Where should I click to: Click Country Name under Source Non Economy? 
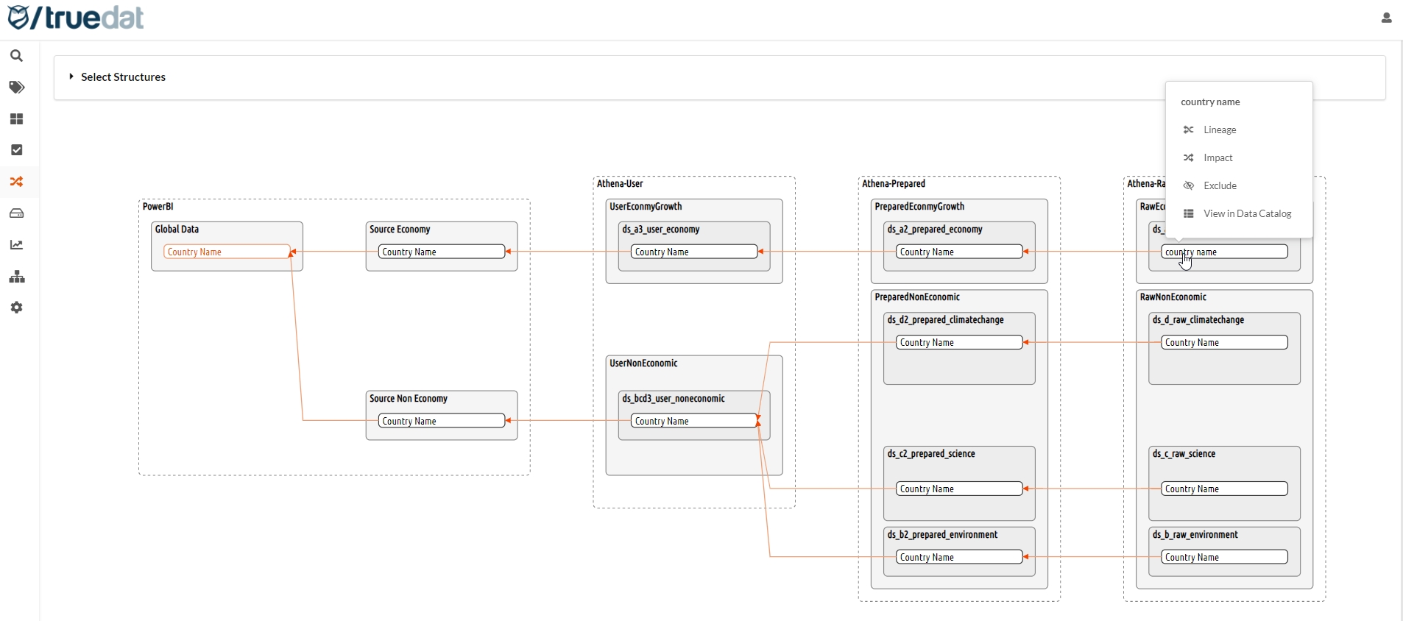(442, 422)
